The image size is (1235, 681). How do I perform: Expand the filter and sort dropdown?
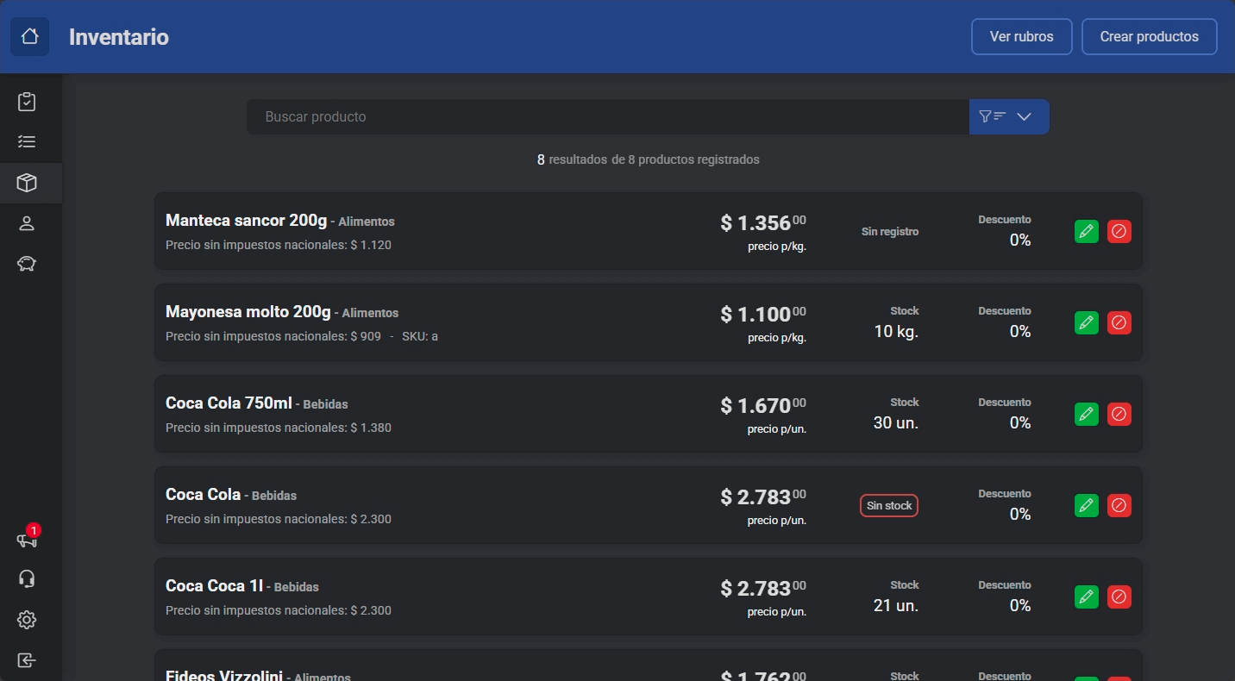[x=1009, y=117]
